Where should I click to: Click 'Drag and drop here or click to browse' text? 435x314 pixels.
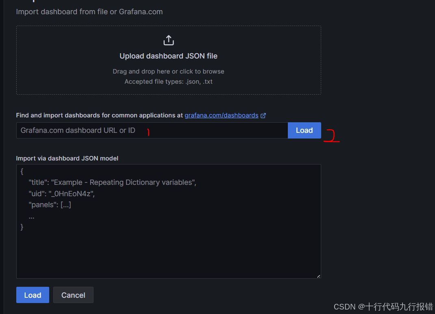click(x=168, y=71)
